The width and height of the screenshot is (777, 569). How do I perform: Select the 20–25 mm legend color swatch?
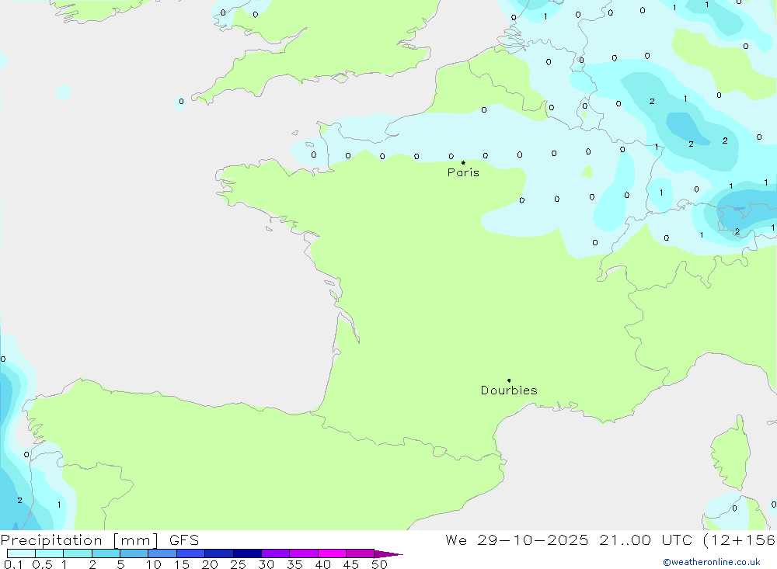coord(218,553)
